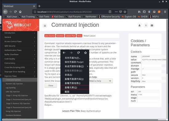Viewport: 169px width, 121px height.
Task: Click the WebGoat logo
Action: [21, 25]
